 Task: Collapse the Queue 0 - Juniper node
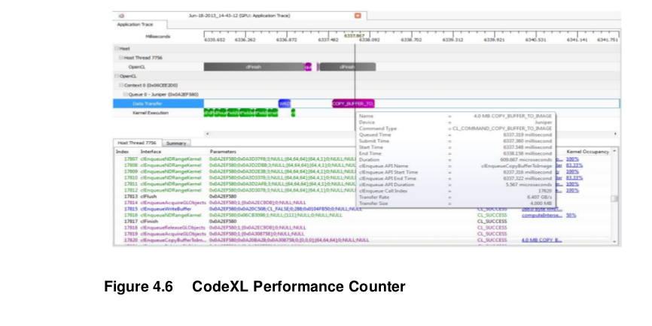point(125,95)
